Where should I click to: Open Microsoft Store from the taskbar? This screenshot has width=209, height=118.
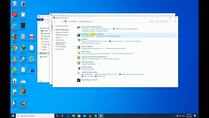79,116
